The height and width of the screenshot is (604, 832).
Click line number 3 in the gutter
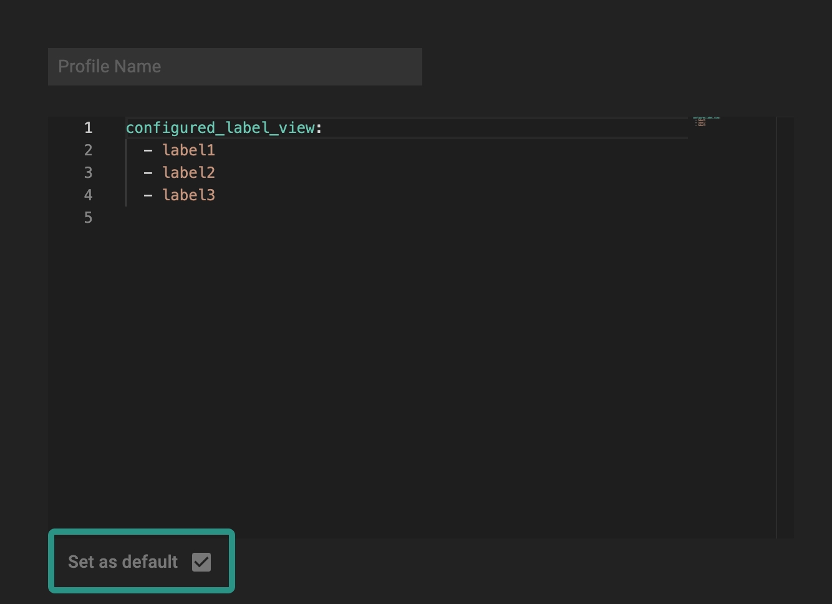88,173
